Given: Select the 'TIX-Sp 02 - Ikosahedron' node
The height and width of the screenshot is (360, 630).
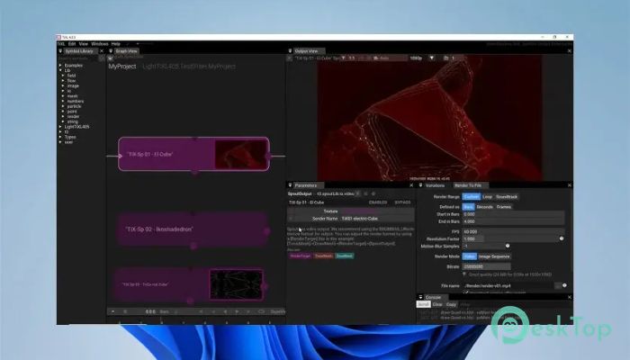Looking at the screenshot, I should click(x=193, y=229).
